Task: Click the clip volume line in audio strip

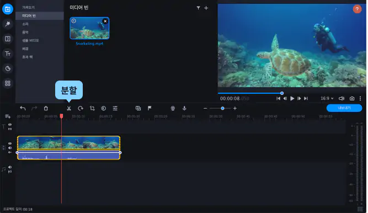Action: (x=69, y=152)
